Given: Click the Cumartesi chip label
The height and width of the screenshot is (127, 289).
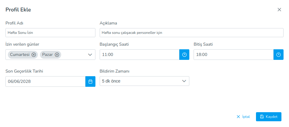Looking at the screenshot, I should click(20, 55).
